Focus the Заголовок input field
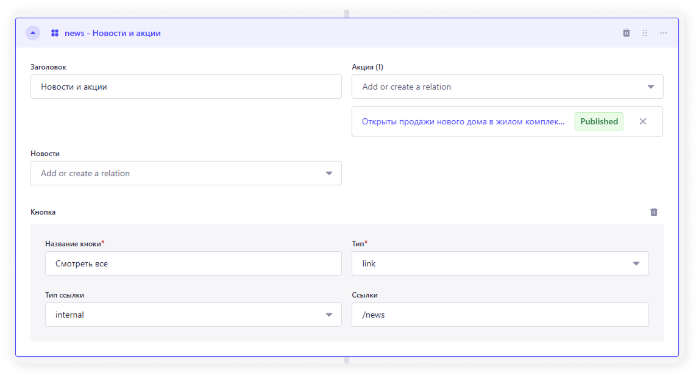 point(186,87)
